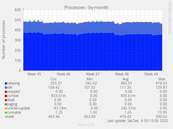
Task: Click uninterruptible current value 83.19m
Action: point(60,108)
